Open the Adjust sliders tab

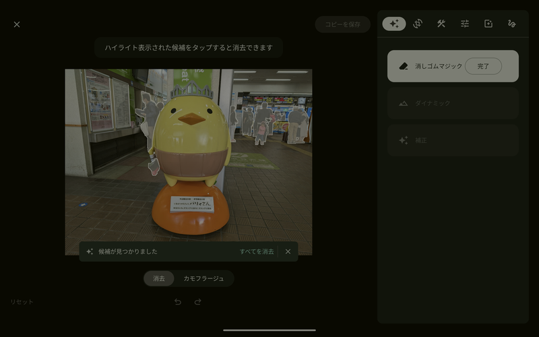[x=465, y=24]
